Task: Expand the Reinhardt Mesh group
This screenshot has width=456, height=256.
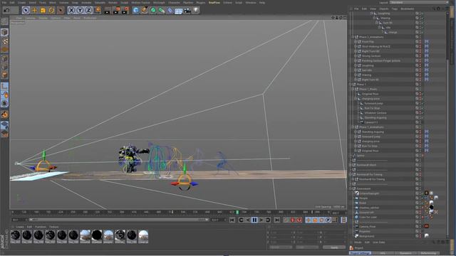Action: 351,165
